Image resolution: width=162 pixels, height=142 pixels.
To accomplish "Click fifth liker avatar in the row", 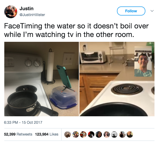I will (99, 134).
